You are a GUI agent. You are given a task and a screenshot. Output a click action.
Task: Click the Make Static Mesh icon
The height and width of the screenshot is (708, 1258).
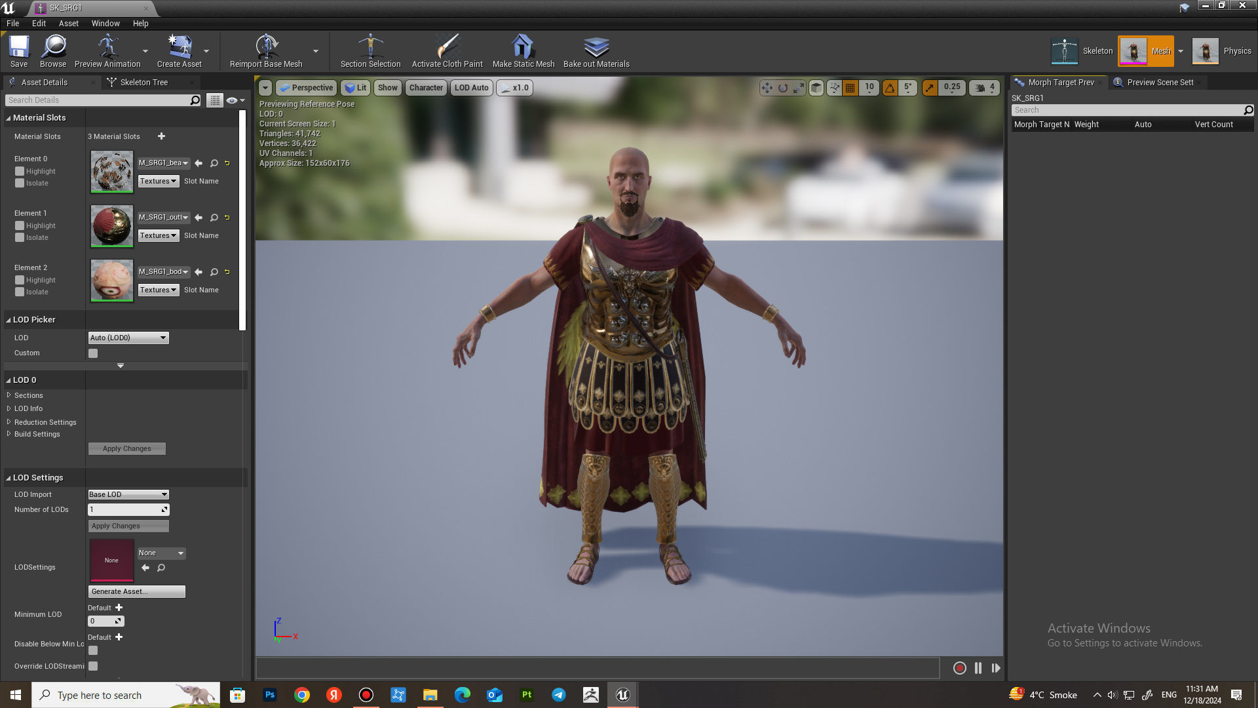pos(523,51)
